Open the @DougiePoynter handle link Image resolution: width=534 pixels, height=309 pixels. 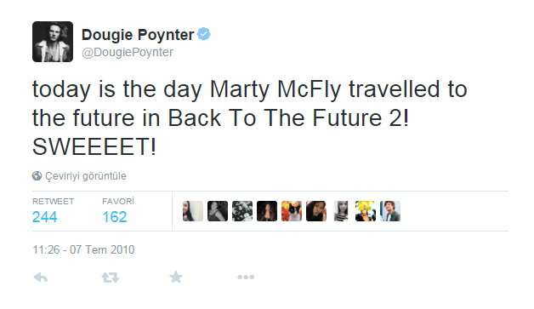pos(128,52)
